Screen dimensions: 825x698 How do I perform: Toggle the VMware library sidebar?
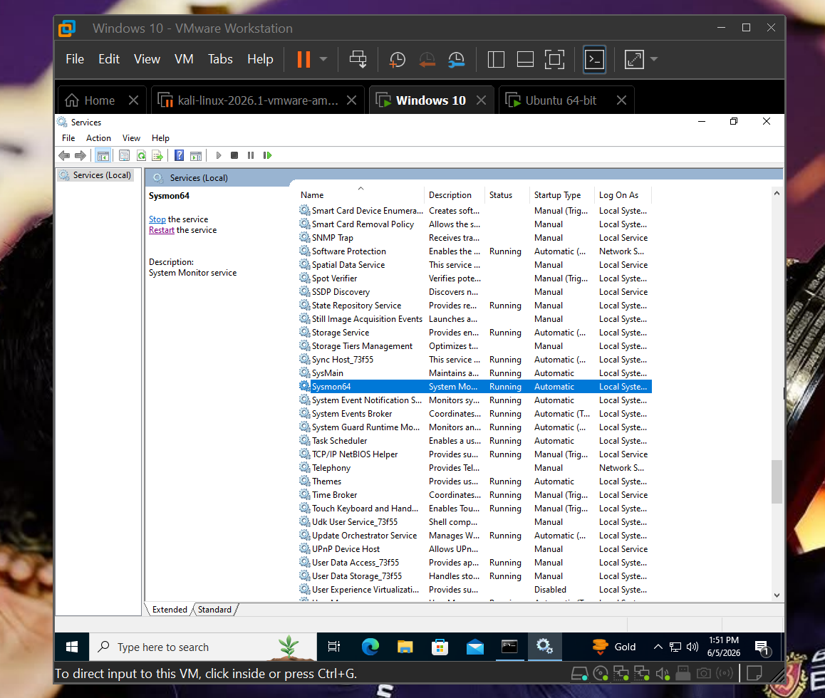point(496,59)
